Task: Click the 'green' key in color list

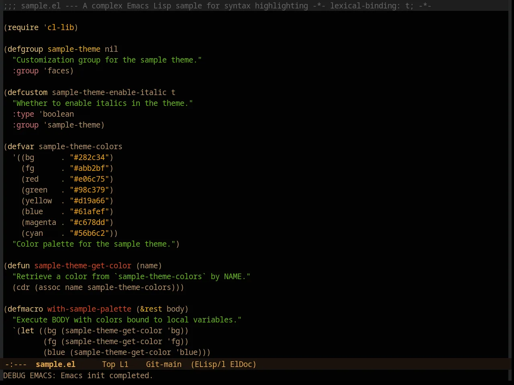Action: tap(36, 190)
